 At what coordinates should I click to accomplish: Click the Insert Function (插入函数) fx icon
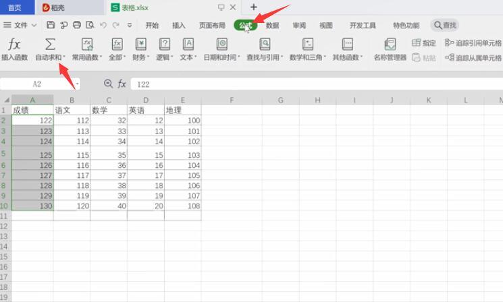coord(14,44)
